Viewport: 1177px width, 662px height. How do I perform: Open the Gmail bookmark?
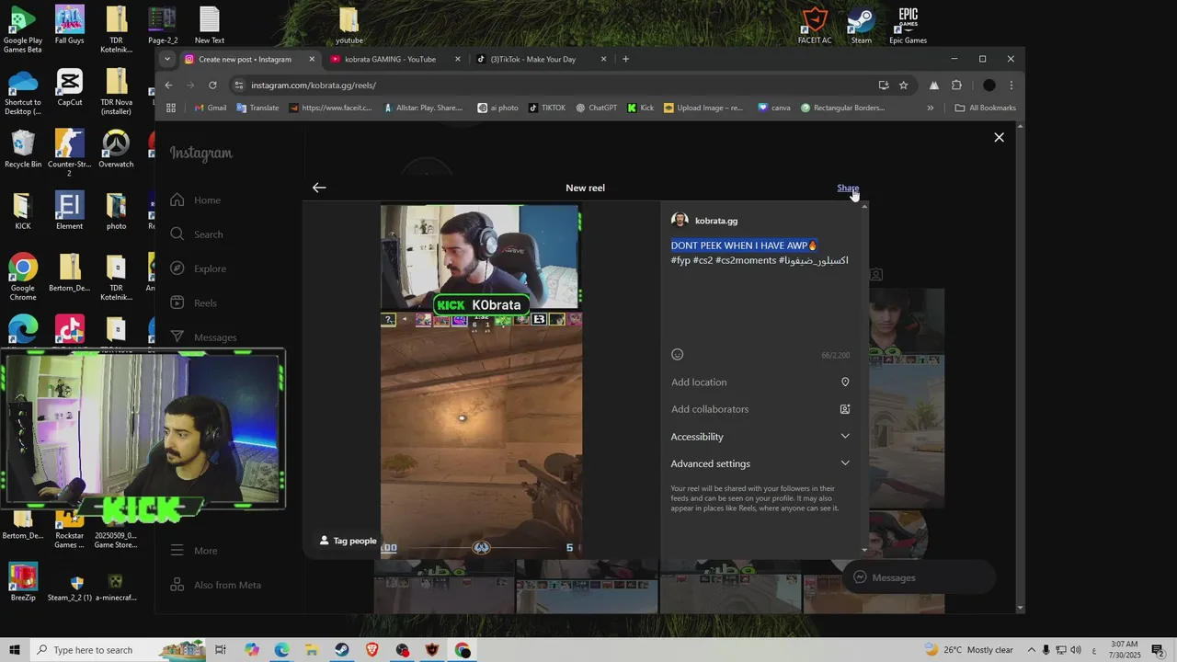tap(210, 108)
